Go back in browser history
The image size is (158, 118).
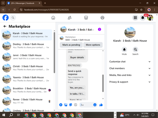tap(3, 10)
